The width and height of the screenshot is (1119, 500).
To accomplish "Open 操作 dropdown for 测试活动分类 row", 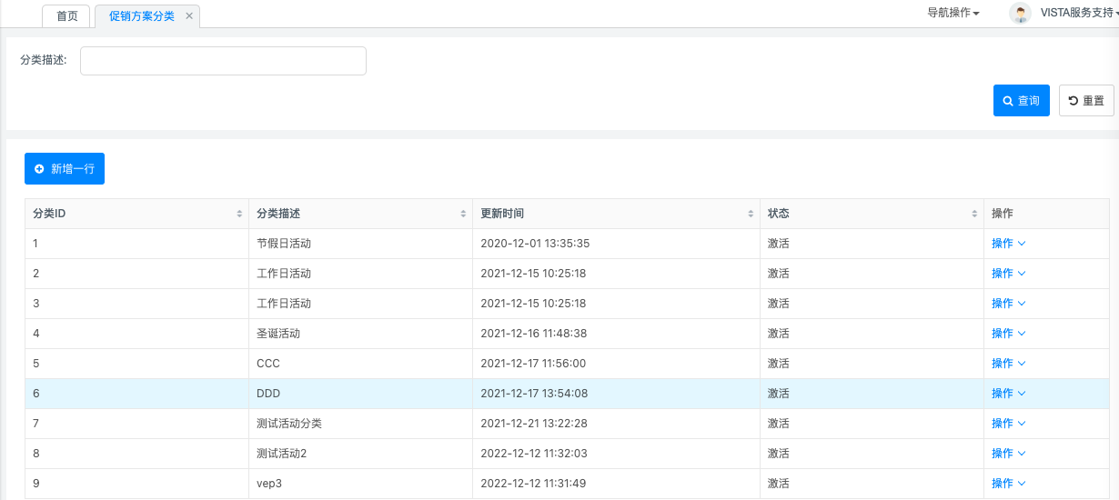I will point(1009,424).
